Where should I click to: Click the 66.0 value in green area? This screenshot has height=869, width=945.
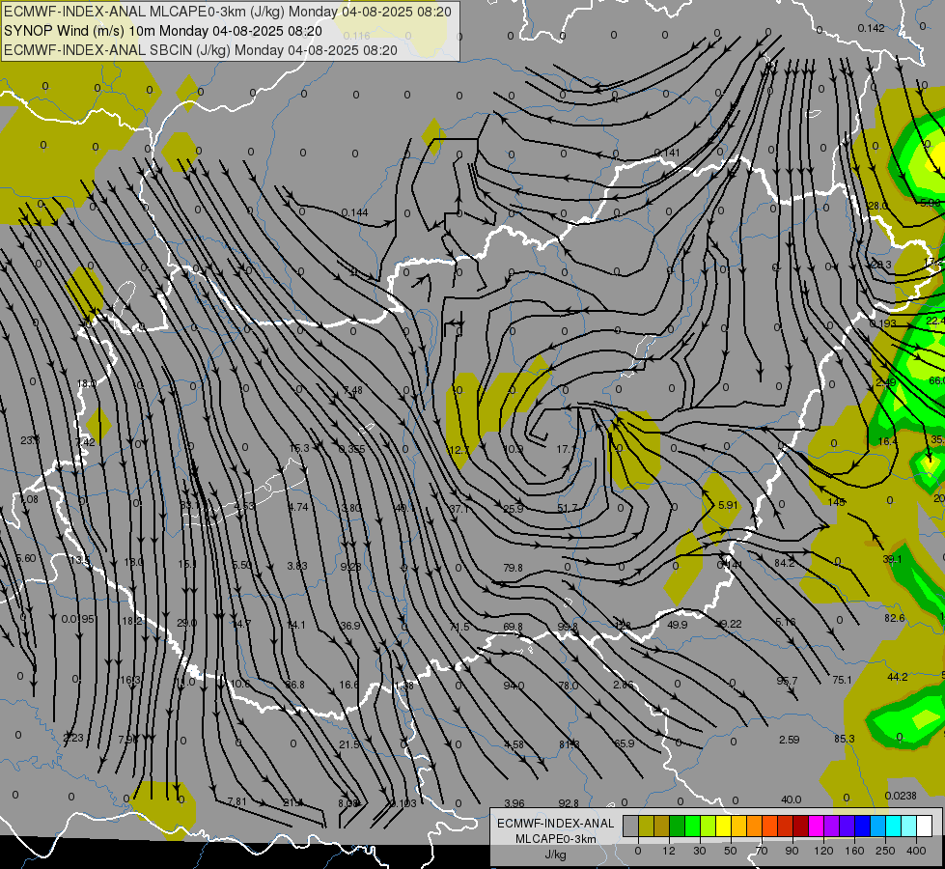pos(936,380)
